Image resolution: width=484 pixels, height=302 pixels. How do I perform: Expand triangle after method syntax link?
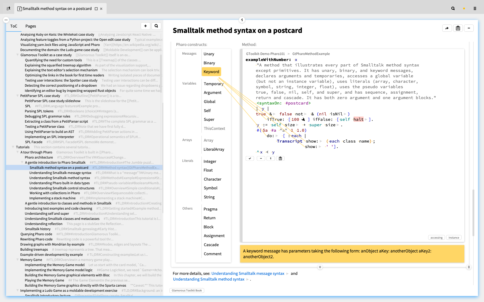tap(247, 279)
